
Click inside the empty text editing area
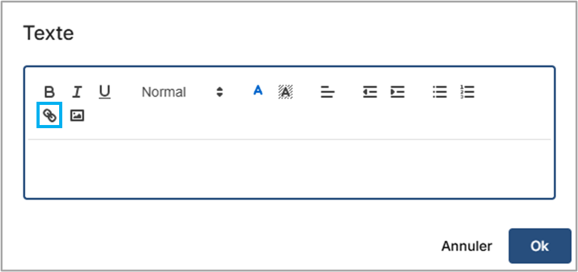pyautogui.click(x=289, y=166)
